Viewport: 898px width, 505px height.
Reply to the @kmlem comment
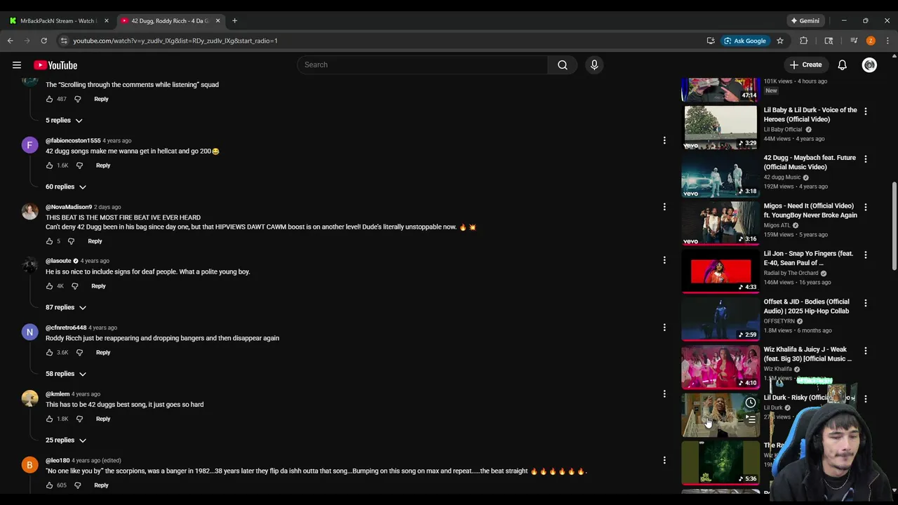(x=103, y=419)
